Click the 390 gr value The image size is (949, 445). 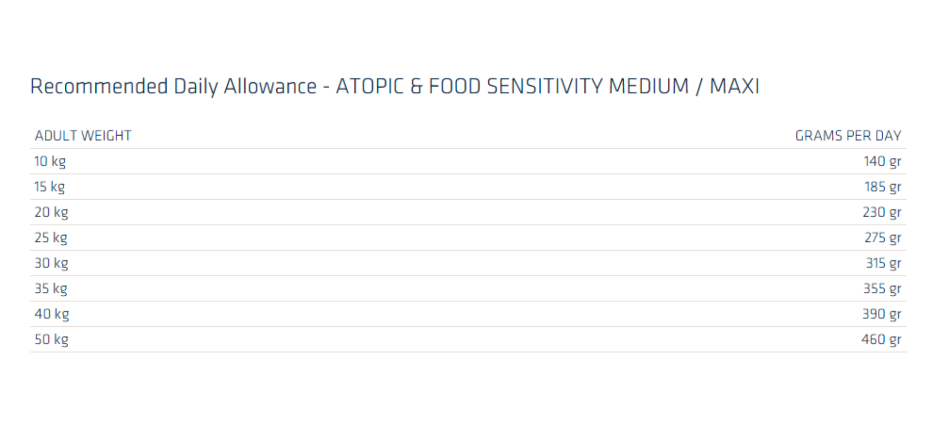point(882,314)
